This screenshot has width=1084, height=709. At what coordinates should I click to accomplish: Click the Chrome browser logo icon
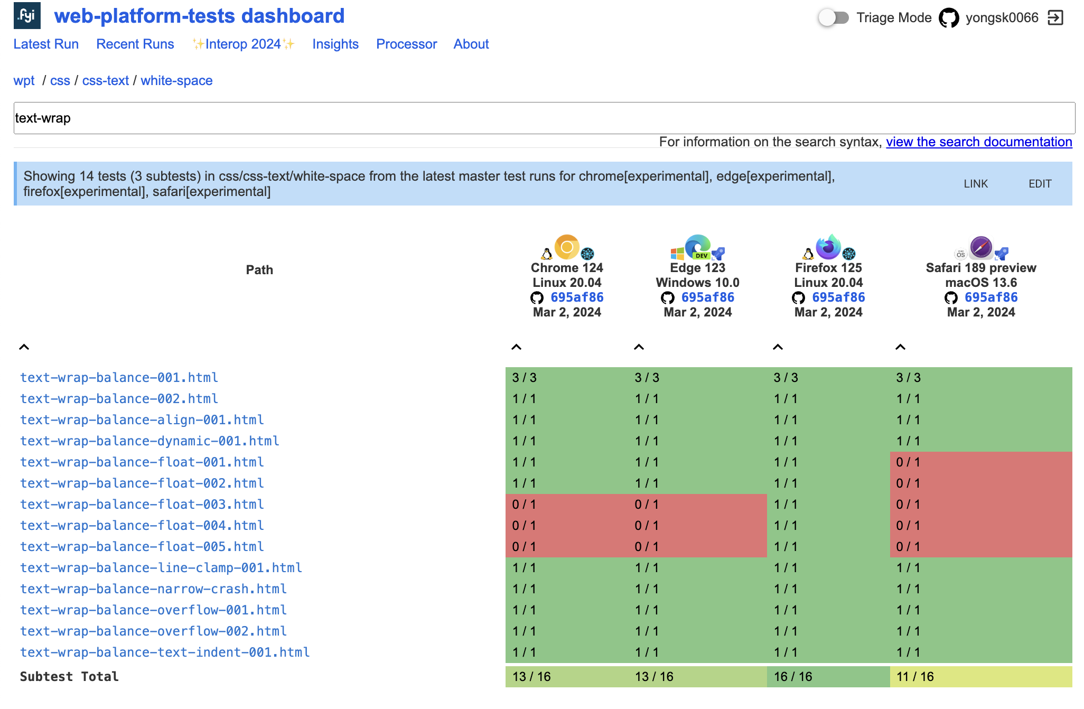567,247
